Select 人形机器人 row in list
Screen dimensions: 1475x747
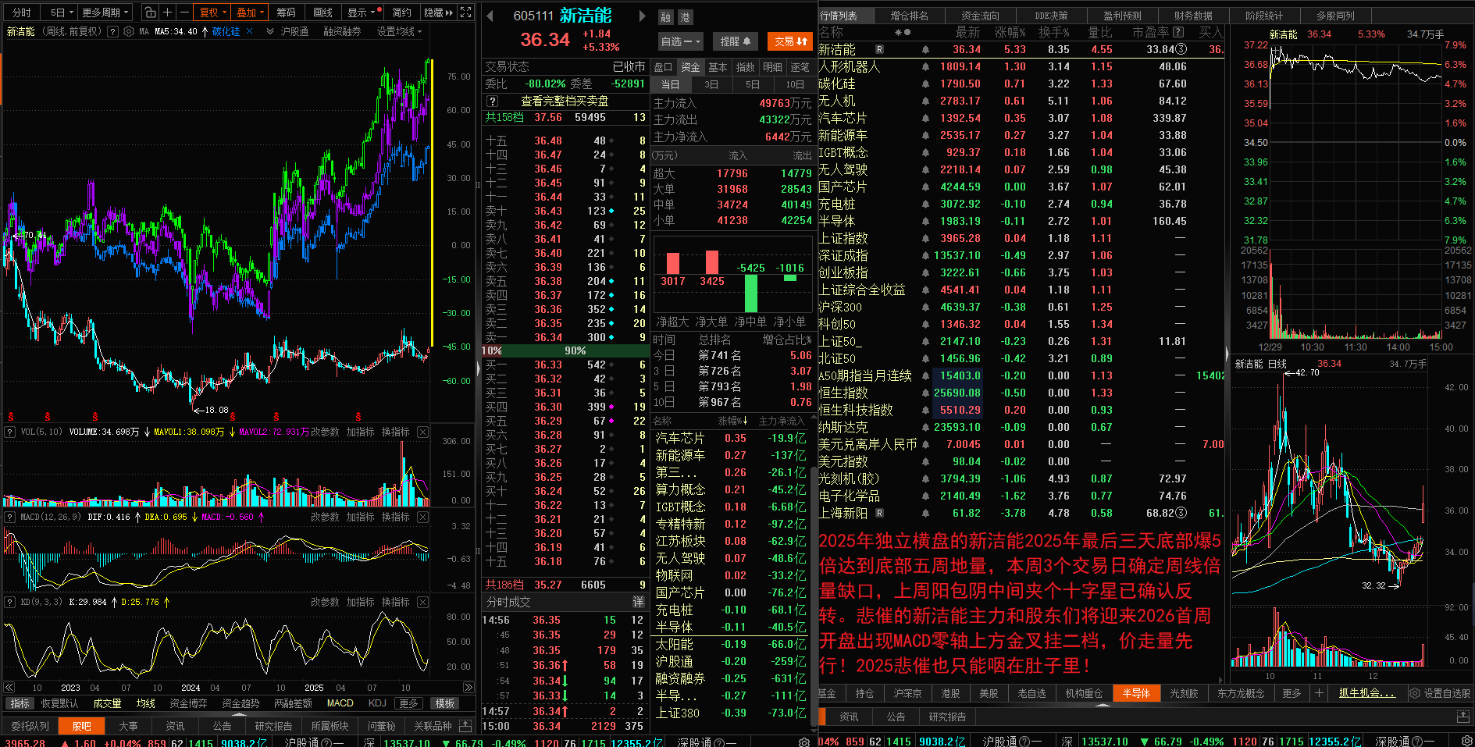(x=1021, y=66)
